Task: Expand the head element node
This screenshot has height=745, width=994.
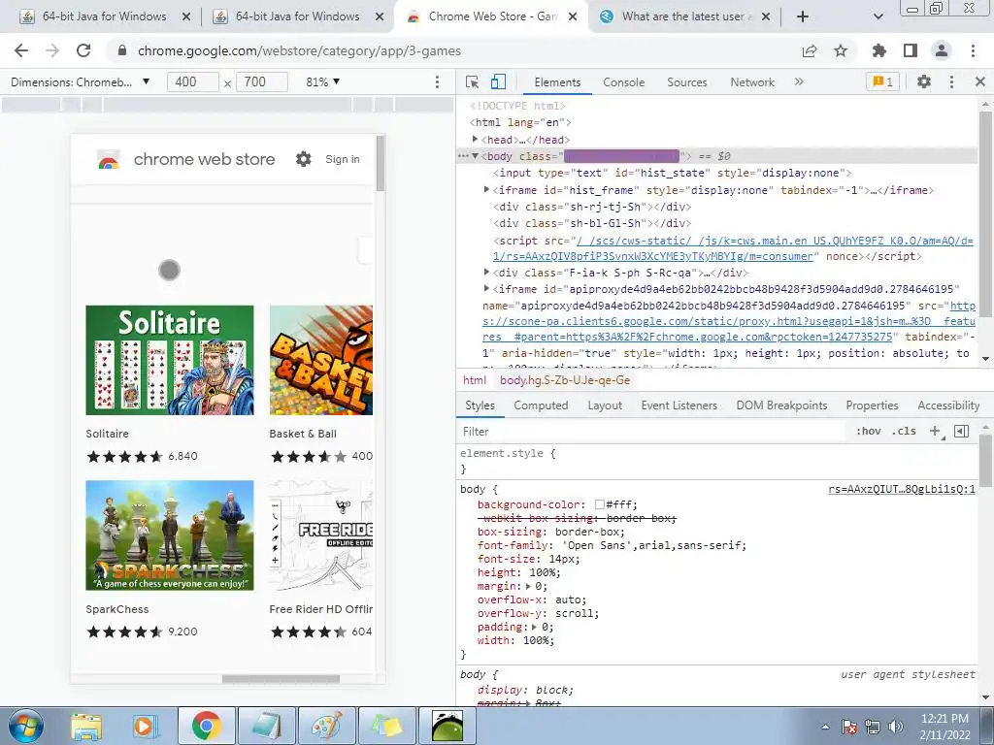Action: (475, 139)
